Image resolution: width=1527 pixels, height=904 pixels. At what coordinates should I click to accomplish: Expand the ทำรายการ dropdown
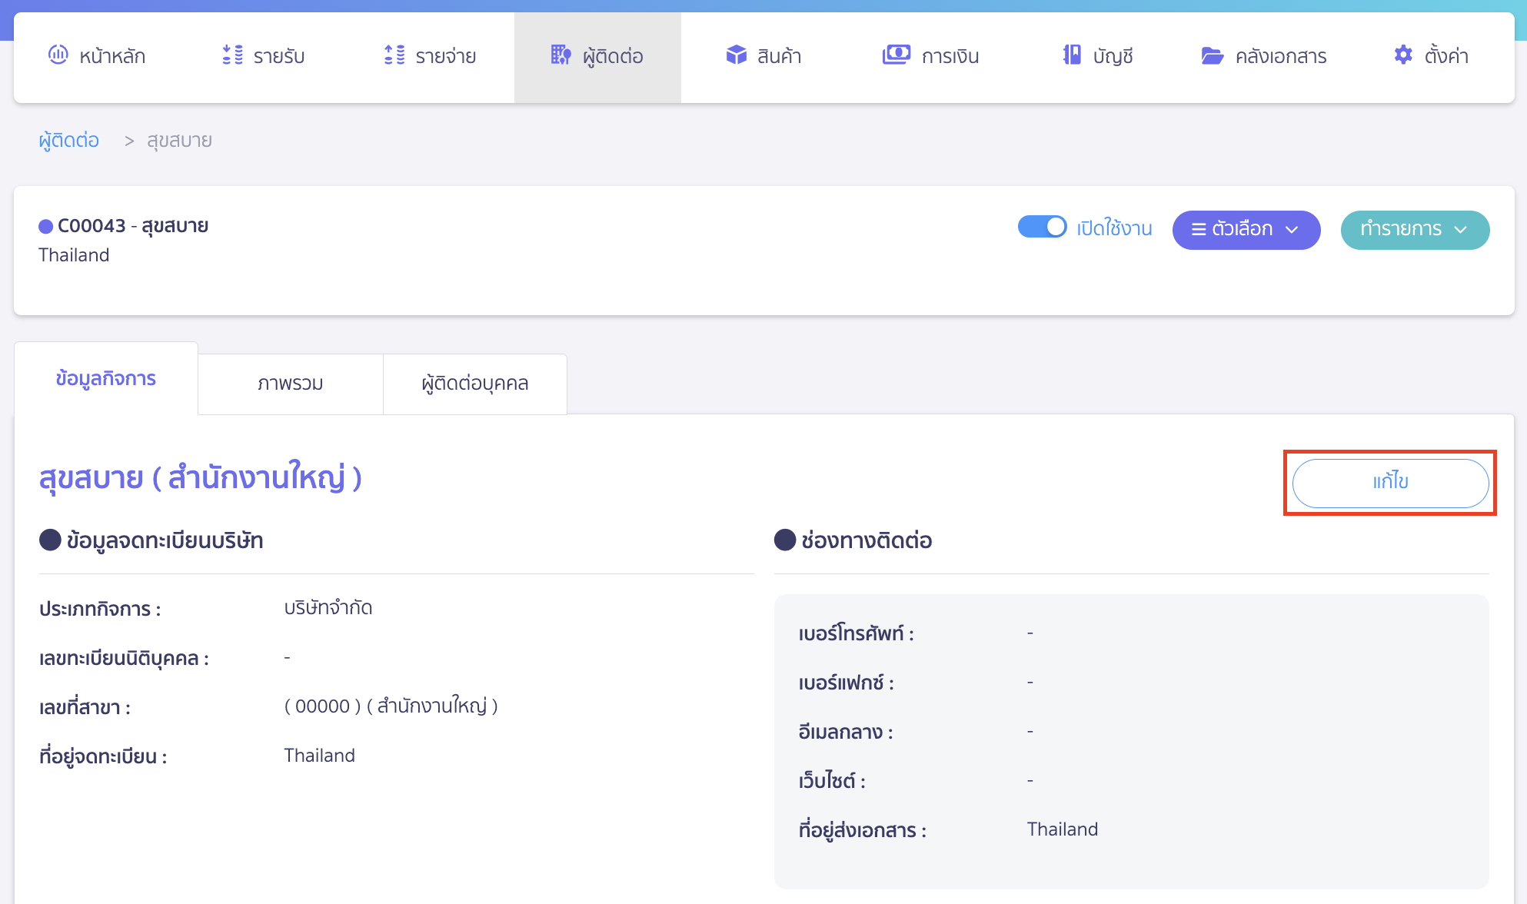(x=1415, y=229)
